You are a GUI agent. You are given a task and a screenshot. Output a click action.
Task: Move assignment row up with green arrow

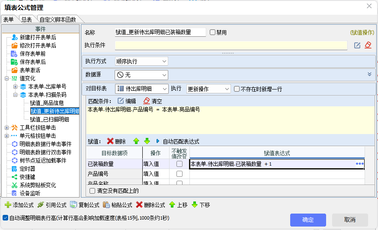pos(136,141)
